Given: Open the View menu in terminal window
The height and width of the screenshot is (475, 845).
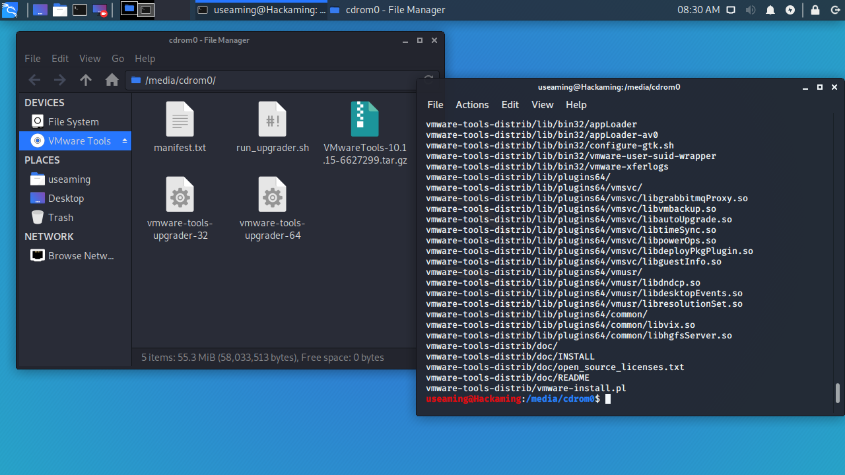Looking at the screenshot, I should [543, 105].
